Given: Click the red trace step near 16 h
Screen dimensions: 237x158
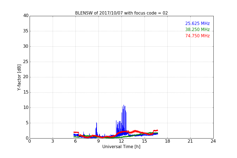Looking at the screenshot, I should (154, 132).
